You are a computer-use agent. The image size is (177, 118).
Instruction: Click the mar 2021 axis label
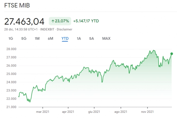[x=42, y=111]
